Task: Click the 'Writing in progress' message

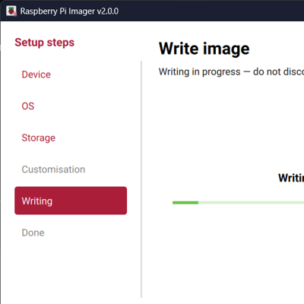Action: tap(231, 72)
